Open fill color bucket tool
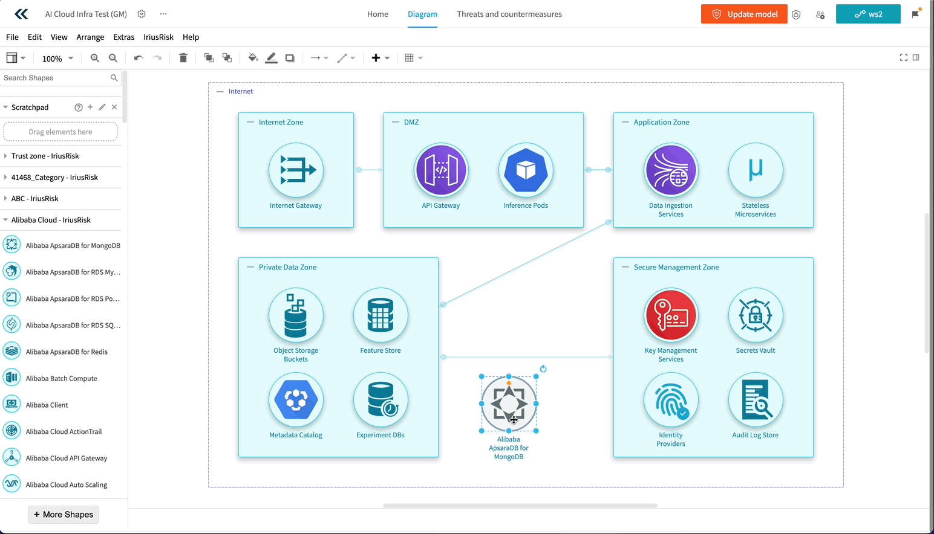Image resolution: width=934 pixels, height=534 pixels. pos(253,58)
